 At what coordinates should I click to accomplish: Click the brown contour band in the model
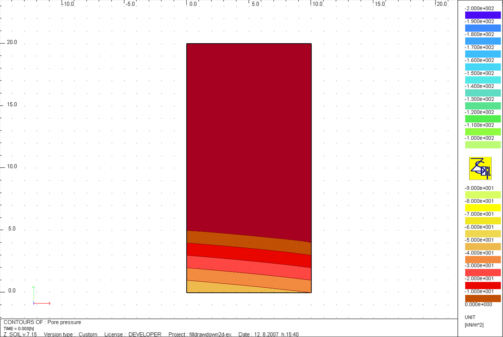click(249, 240)
